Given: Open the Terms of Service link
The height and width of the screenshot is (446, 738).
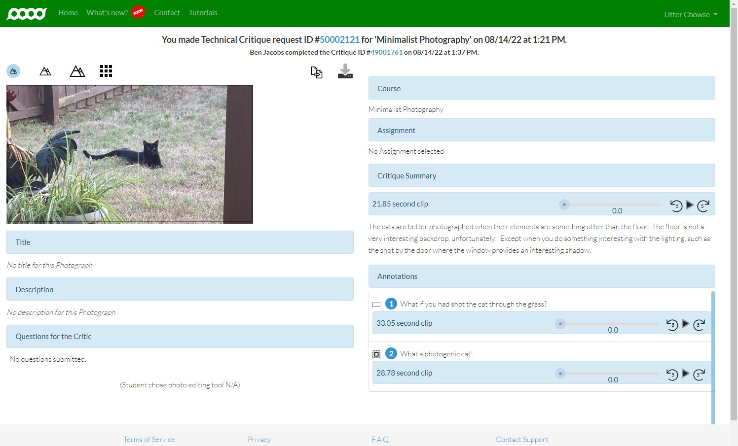Looking at the screenshot, I should pyautogui.click(x=149, y=439).
